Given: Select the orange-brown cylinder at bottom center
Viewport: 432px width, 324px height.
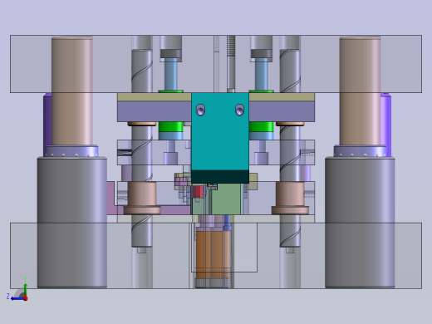Looking at the screenshot, I should coord(213,254).
